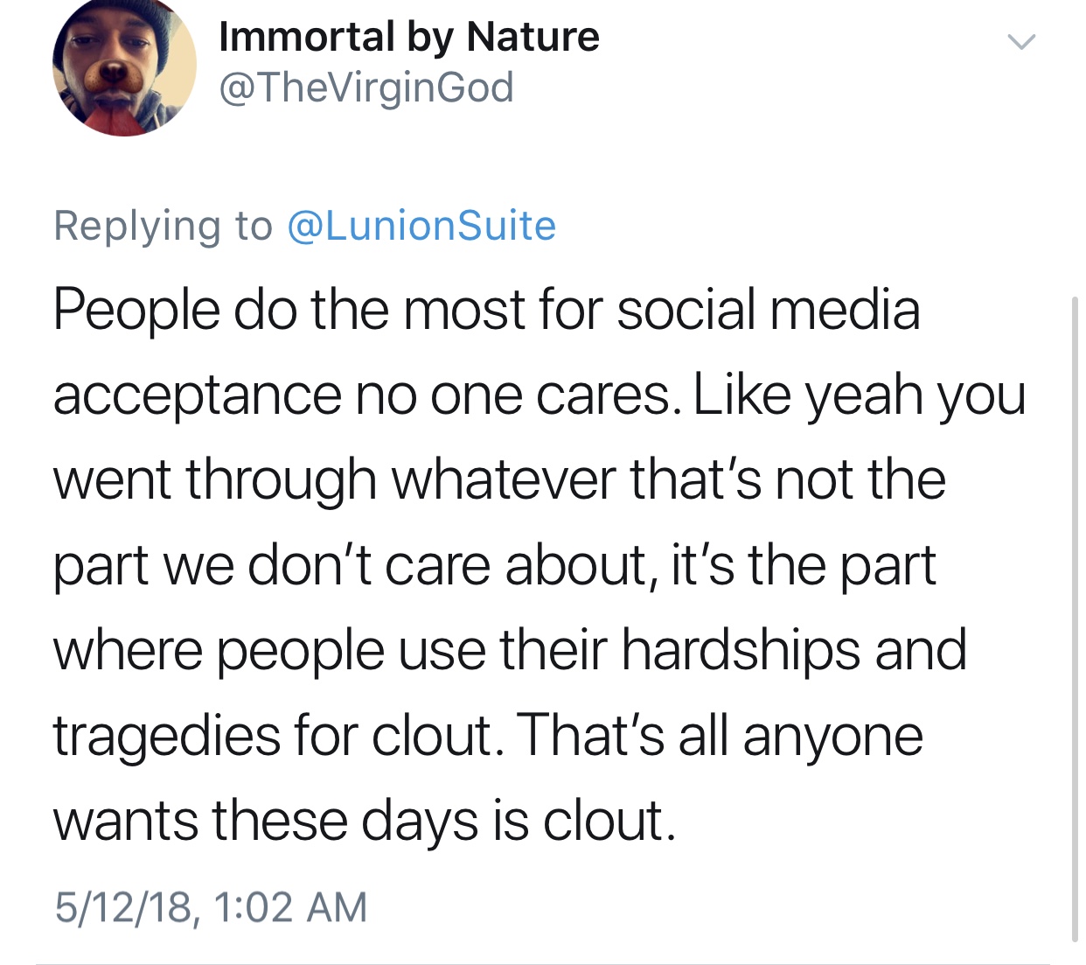Click the divider line below the timestamp
This screenshot has height=965, width=1086.
point(542,963)
